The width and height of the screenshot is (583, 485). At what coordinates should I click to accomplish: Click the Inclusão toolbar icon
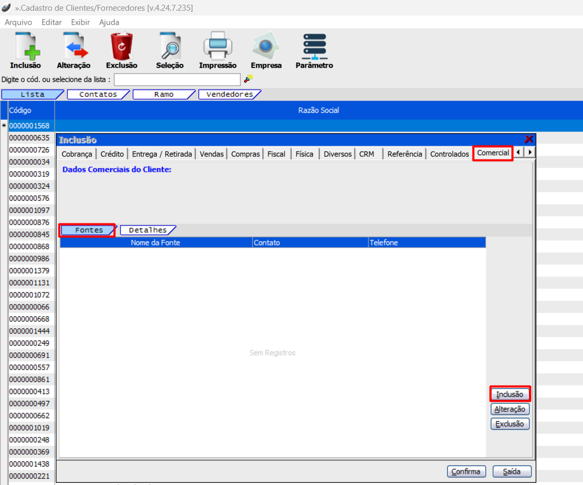(x=25, y=47)
